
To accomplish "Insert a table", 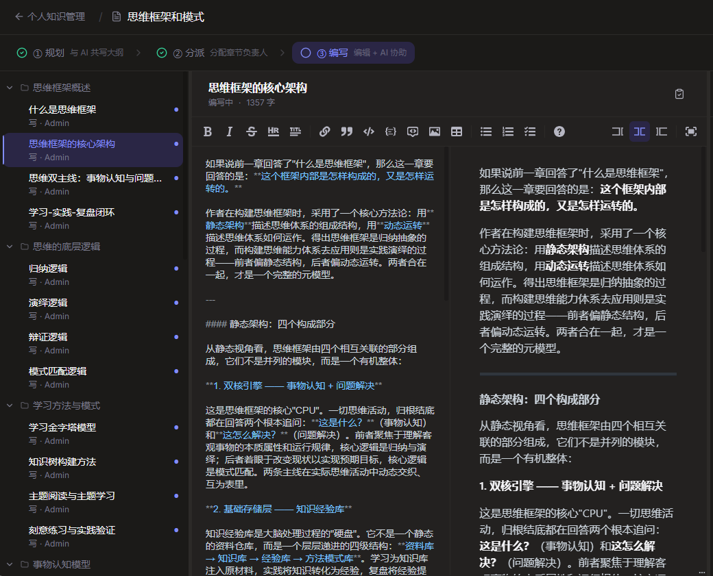I will 457,132.
